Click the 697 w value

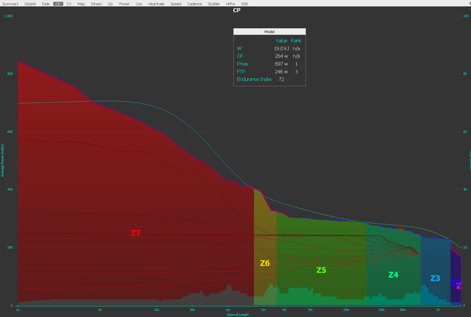(x=281, y=64)
